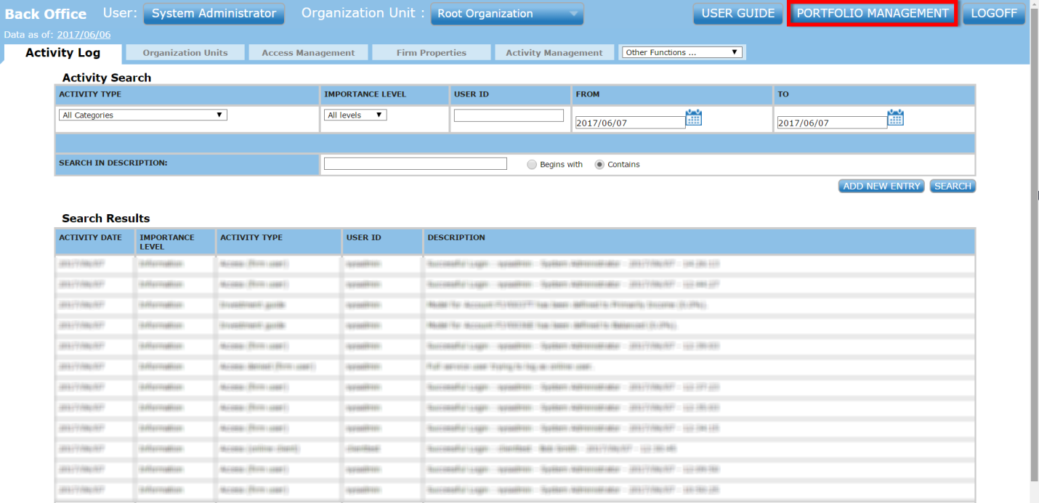Open the FROM date calendar picker
The image size is (1039, 503).
[694, 118]
